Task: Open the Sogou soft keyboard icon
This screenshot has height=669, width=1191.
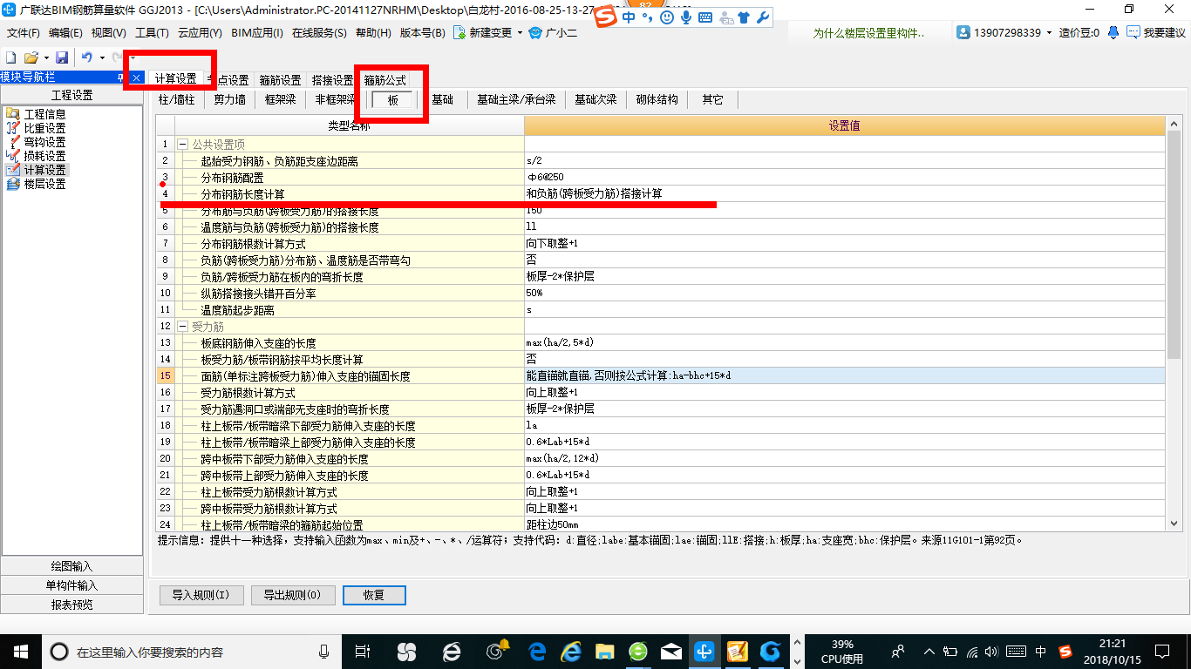Action: (x=704, y=17)
